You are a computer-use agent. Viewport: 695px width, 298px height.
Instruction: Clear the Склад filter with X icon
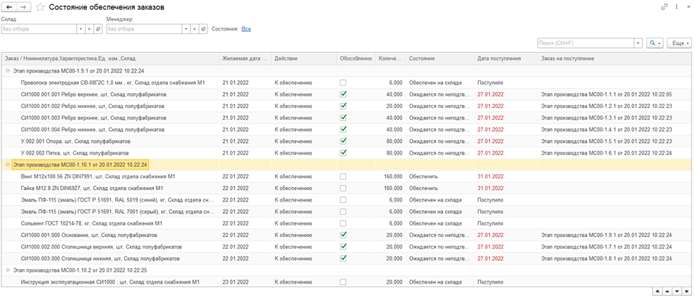[x=89, y=29]
